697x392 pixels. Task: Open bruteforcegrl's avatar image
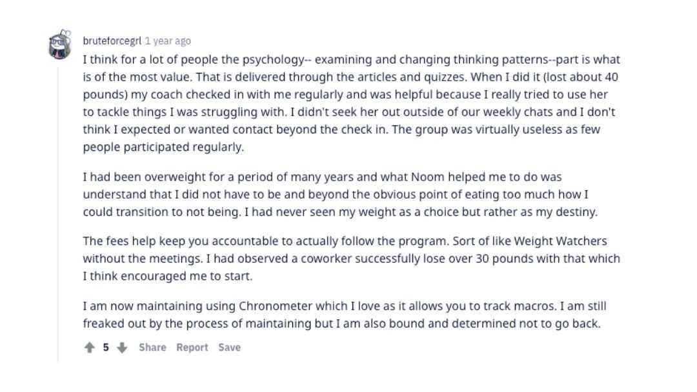click(x=60, y=44)
